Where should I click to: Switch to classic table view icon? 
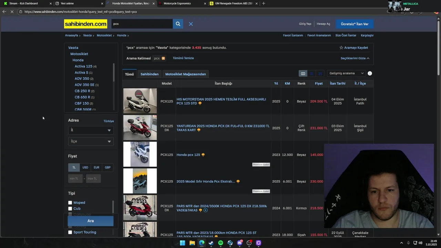[303, 73]
